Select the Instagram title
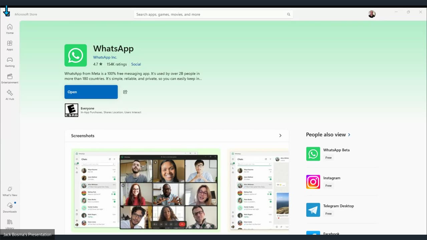The height and width of the screenshot is (240, 427). (x=332, y=178)
